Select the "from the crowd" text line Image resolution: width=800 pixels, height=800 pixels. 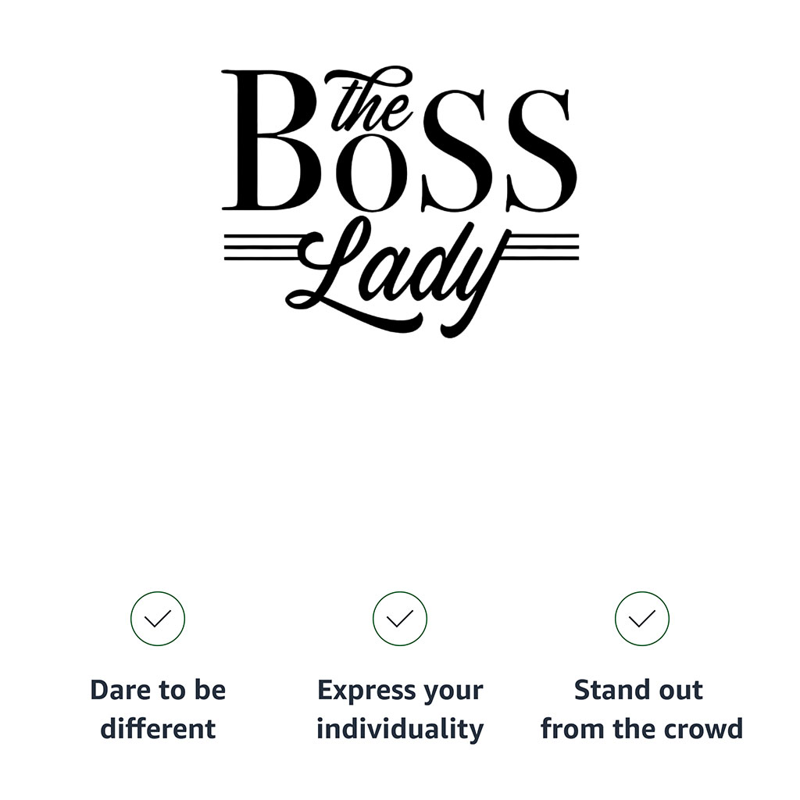pos(641,729)
